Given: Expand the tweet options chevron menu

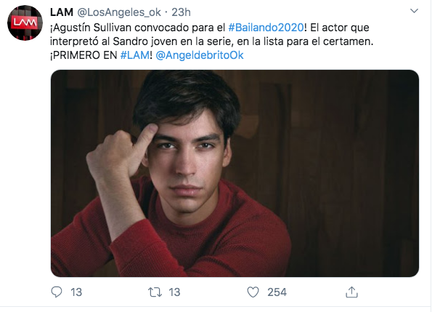Looking at the screenshot, I should [x=414, y=11].
